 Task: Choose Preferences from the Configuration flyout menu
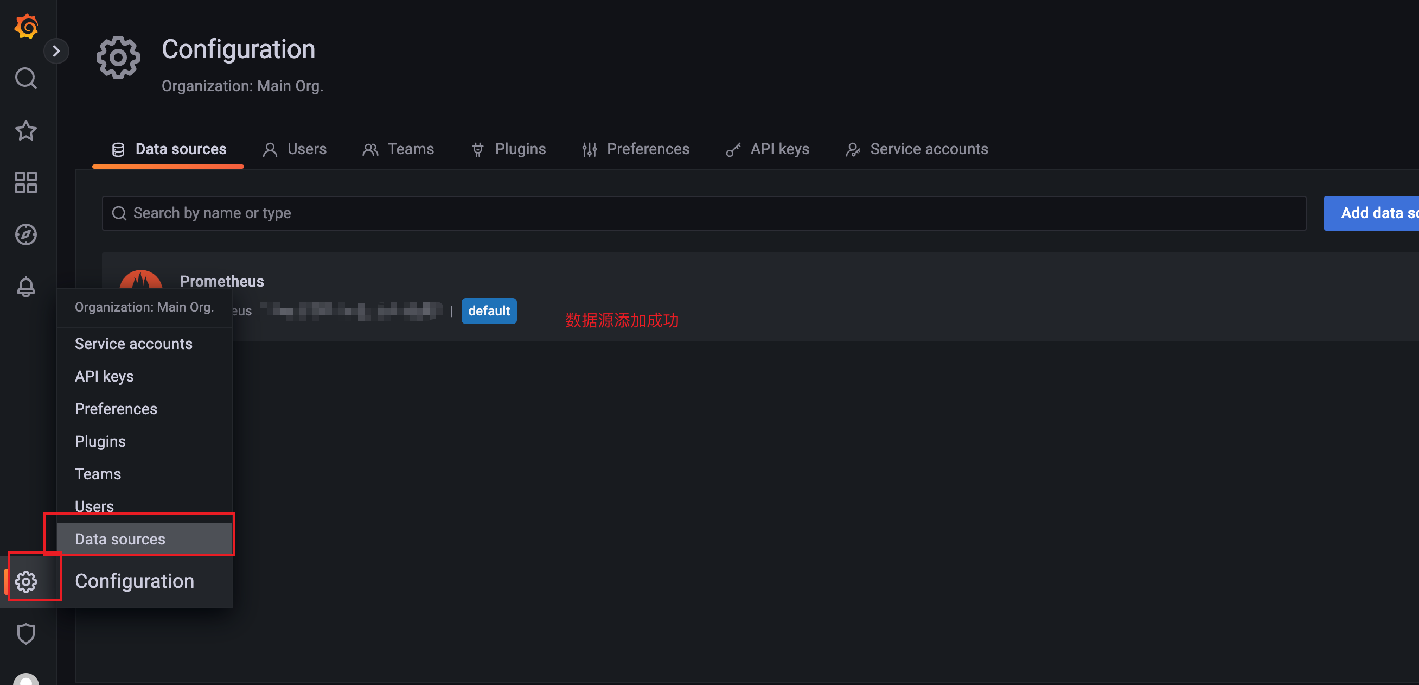(x=116, y=409)
